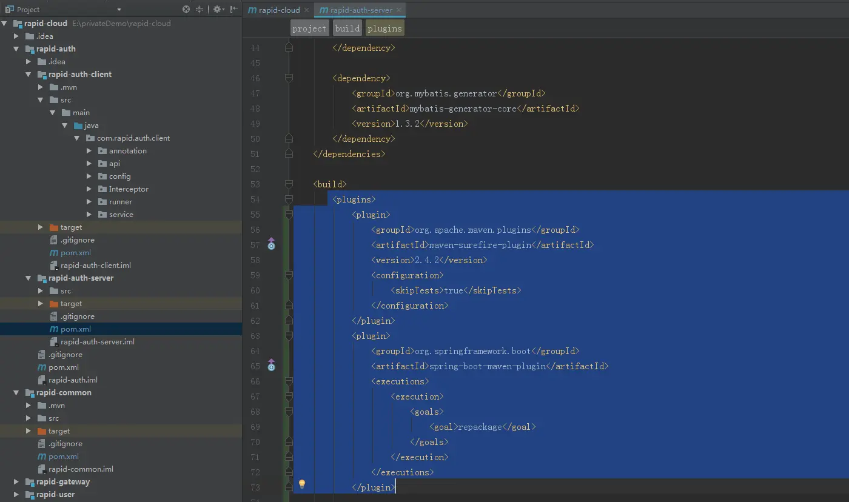849x502 pixels.
Task: Switch to the rapid-cloud tab
Action: [279, 10]
